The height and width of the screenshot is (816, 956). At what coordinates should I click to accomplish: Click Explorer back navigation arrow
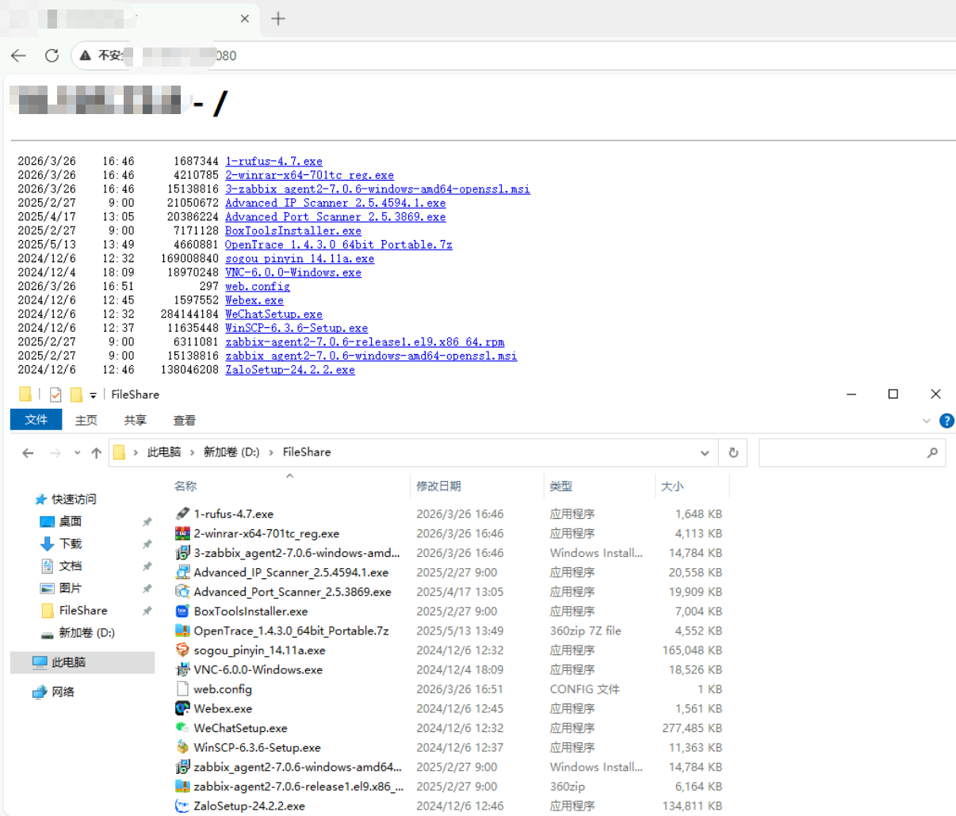(28, 453)
